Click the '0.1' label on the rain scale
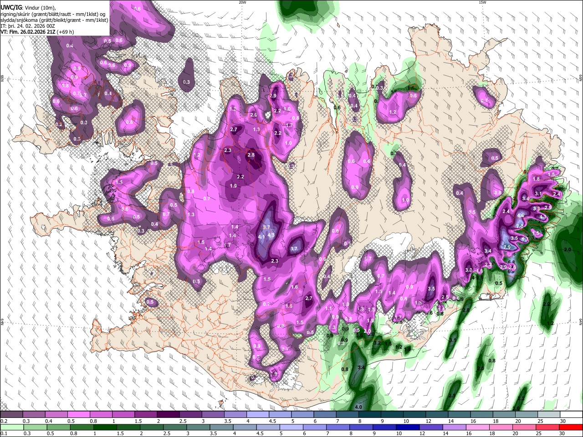 click(x=4, y=433)
